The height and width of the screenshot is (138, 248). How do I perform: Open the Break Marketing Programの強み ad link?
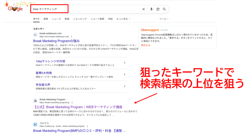coord(56,41)
